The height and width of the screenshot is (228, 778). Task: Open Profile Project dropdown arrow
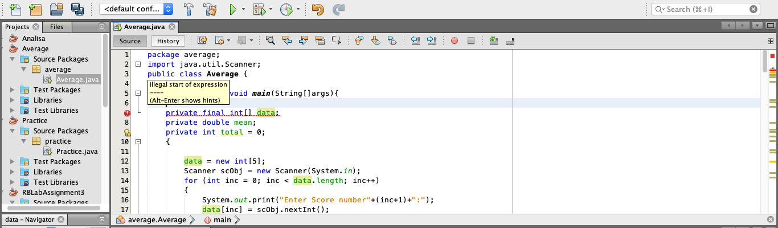(x=298, y=9)
